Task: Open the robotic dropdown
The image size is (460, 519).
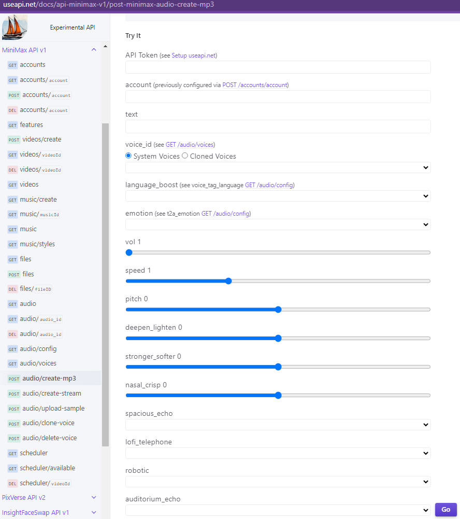Action: tap(278, 482)
